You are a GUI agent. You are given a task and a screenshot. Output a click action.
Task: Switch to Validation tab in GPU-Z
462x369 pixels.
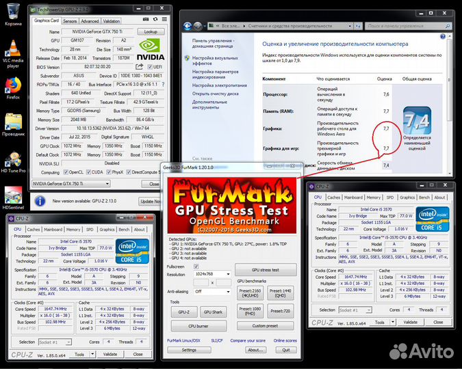(112, 21)
